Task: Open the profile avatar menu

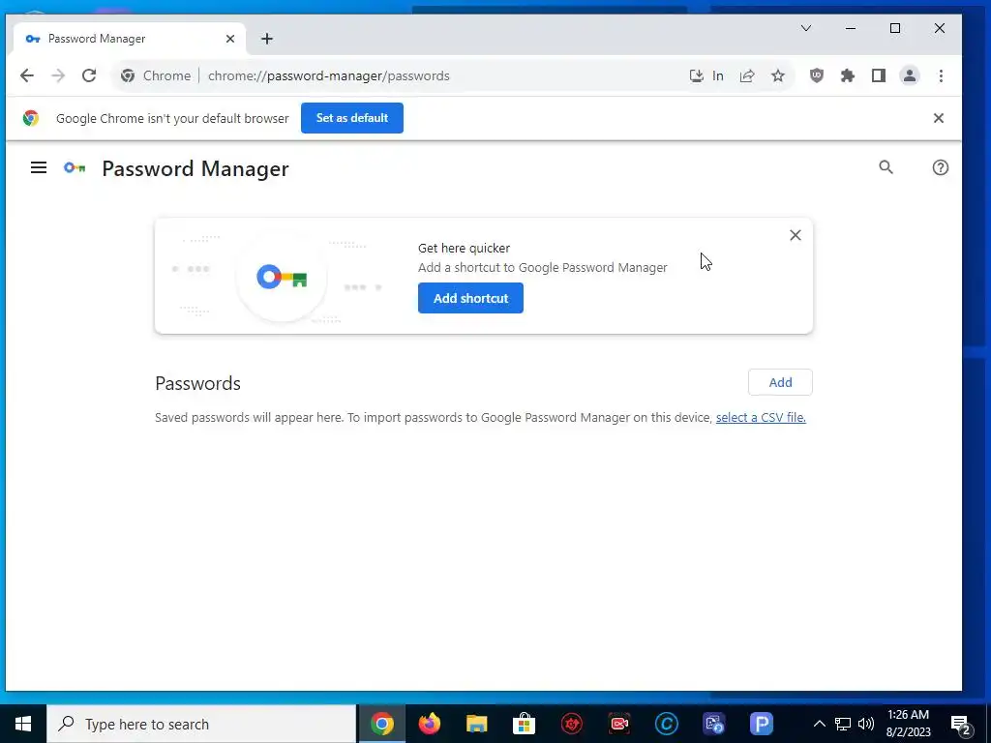Action: pos(910,75)
